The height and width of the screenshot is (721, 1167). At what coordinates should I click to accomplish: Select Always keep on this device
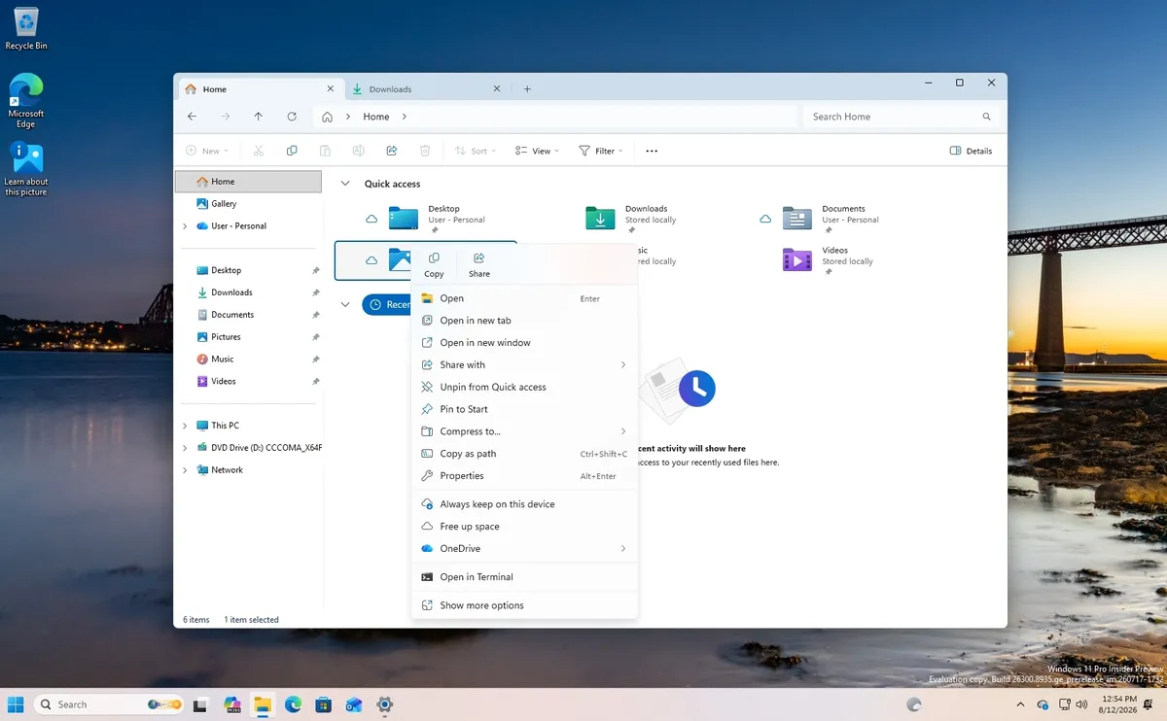coord(525,504)
